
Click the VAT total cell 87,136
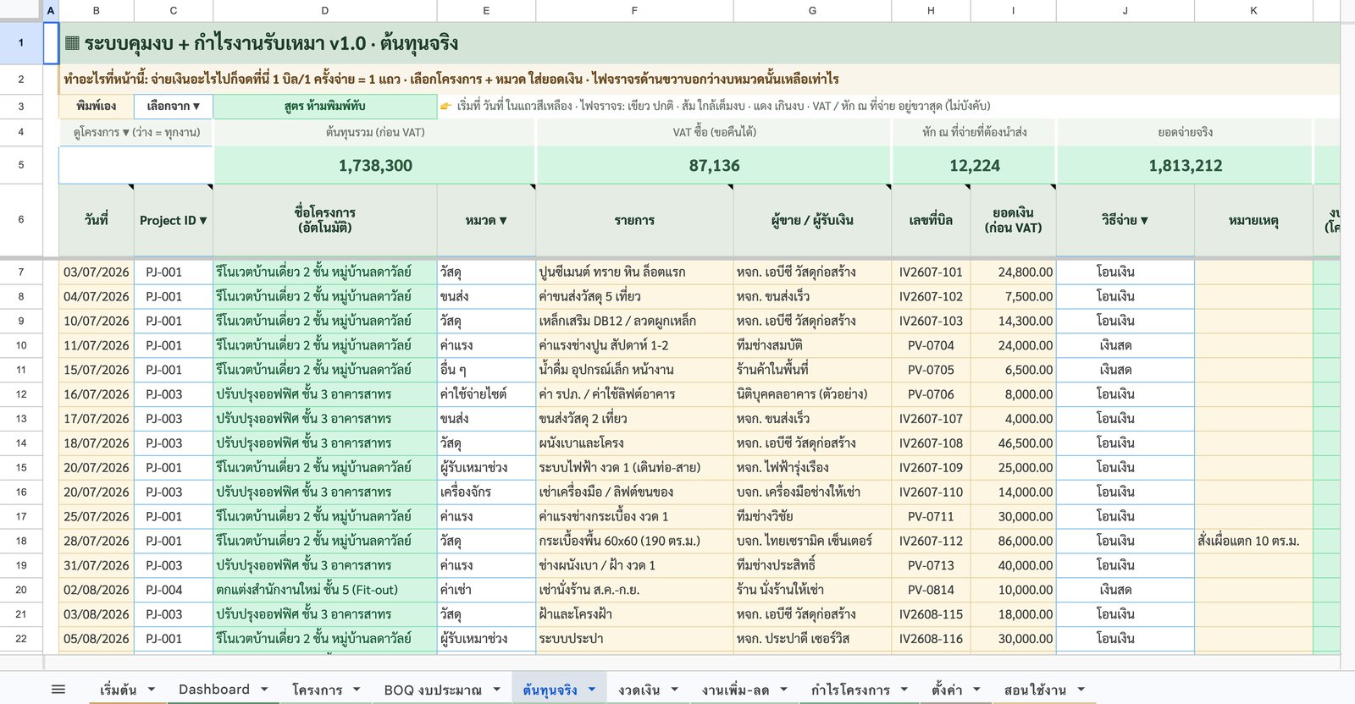(x=714, y=165)
